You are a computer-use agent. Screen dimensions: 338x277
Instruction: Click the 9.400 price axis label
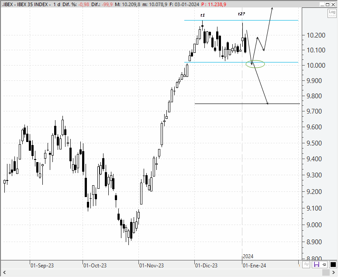pos(314,159)
